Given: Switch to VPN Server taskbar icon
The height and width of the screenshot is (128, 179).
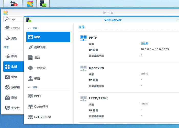Looking at the screenshot, I should tap(43, 4).
